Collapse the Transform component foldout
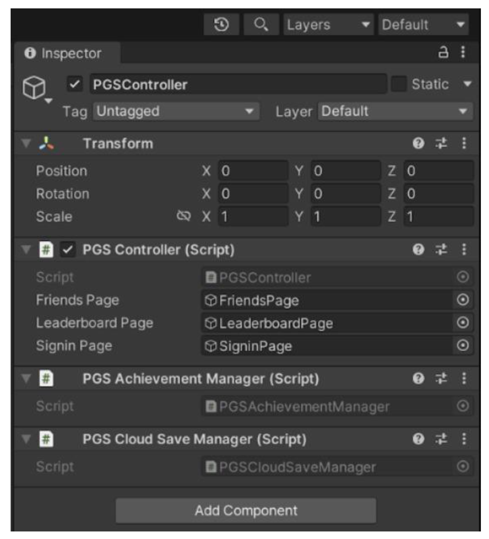489x539 pixels. click(26, 144)
